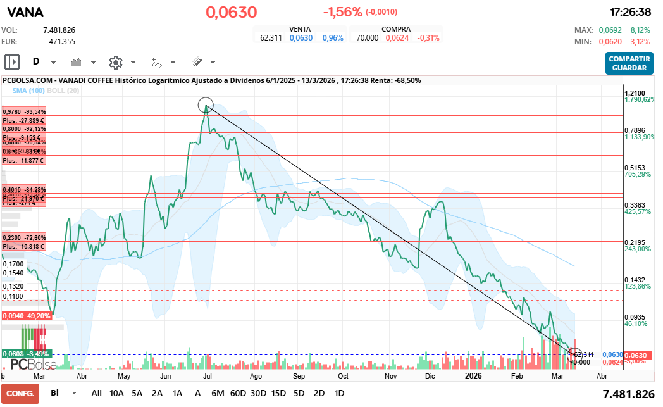Click the VENTA price 0,0630
The height and width of the screenshot is (407, 663).
[302, 37]
